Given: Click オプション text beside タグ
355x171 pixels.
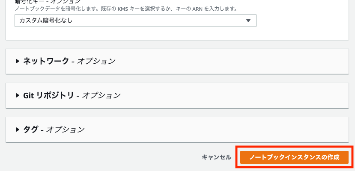Looking at the screenshot, I should click(x=66, y=130).
